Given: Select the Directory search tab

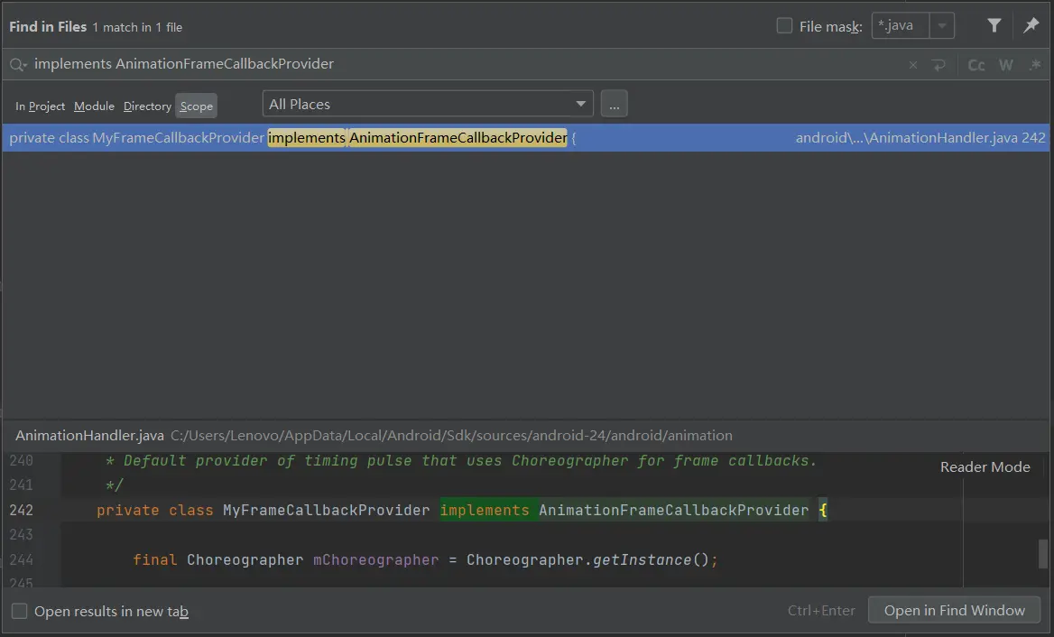Looking at the screenshot, I should [x=147, y=106].
